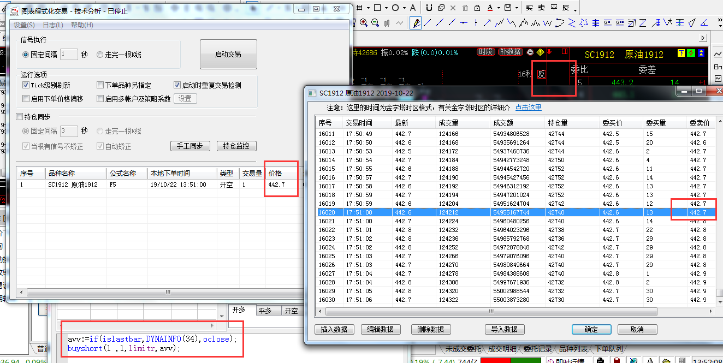Click the 反 reverse toolbar button
The width and height of the screenshot is (723, 363).
[x=566, y=8]
